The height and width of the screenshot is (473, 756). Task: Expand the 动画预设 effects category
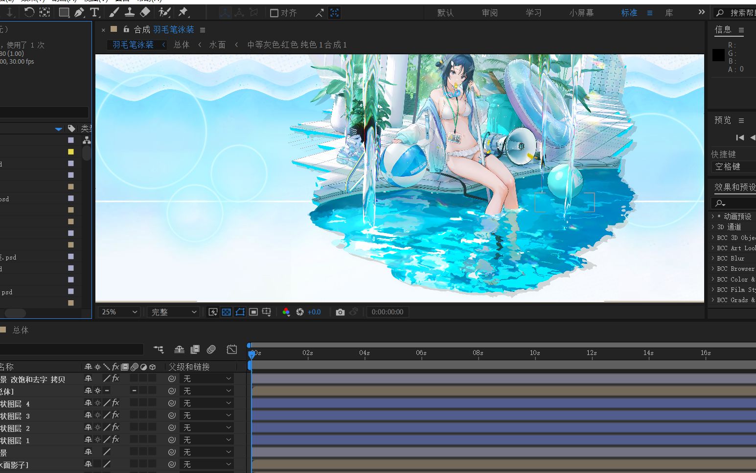tap(712, 216)
